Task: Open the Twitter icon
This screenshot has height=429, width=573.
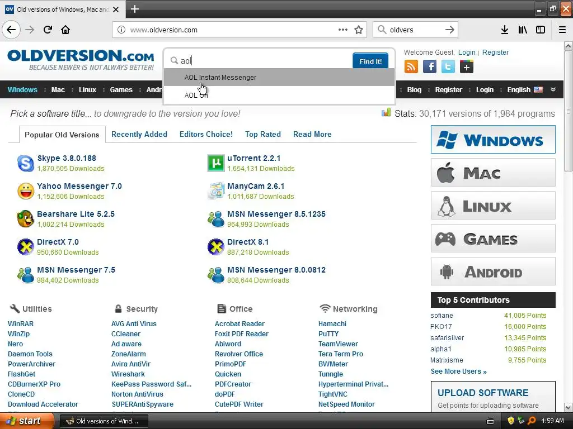Action: (448, 67)
